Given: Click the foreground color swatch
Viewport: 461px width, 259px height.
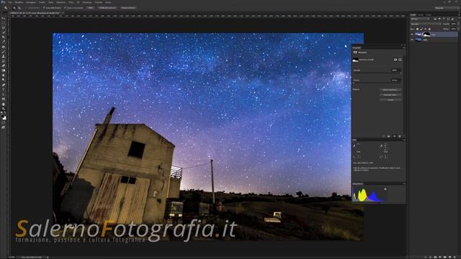Looking at the screenshot, I should point(2,117).
